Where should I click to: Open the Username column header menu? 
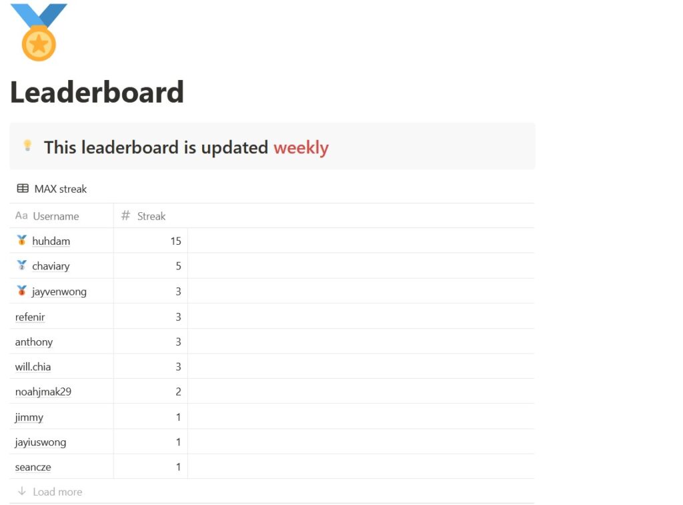tap(56, 216)
